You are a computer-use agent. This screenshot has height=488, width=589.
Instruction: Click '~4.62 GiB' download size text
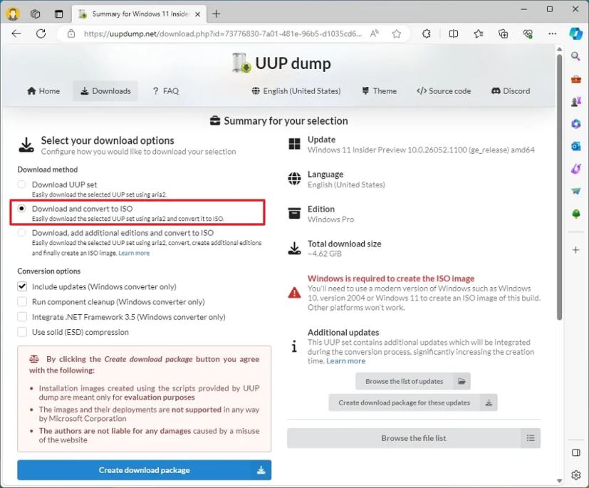[x=325, y=254]
